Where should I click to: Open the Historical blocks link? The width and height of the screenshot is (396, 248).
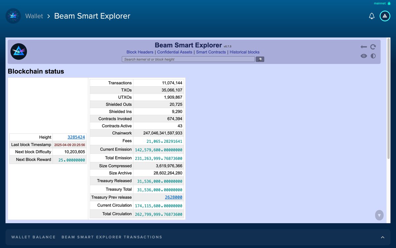245,52
